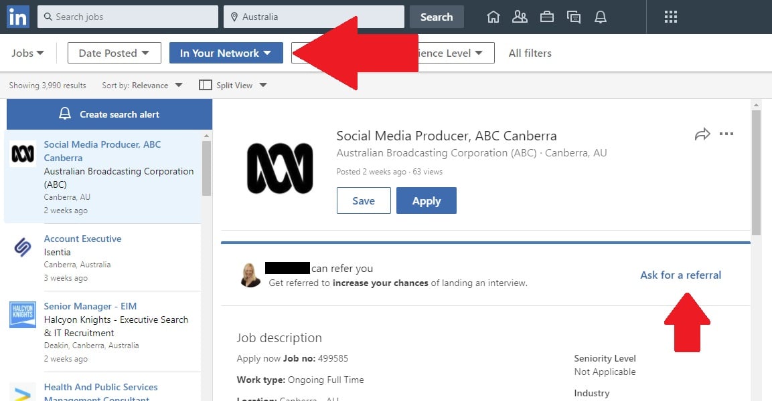Click the Halcyon Knights company logo
This screenshot has height=401, width=772.
[23, 315]
